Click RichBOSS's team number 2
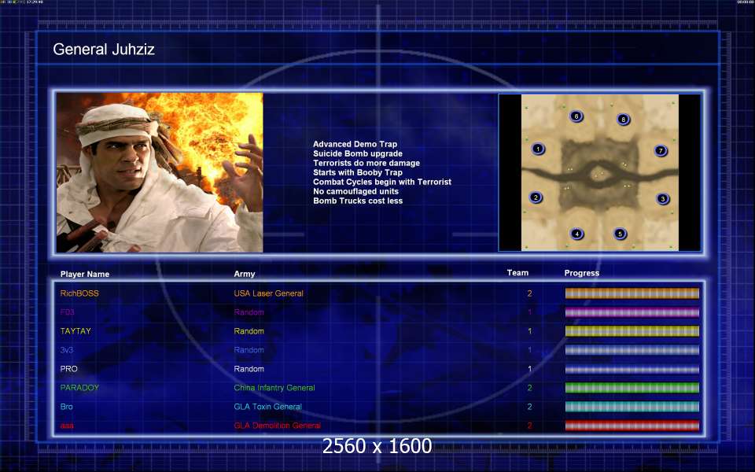This screenshot has height=472, width=755. click(x=529, y=293)
